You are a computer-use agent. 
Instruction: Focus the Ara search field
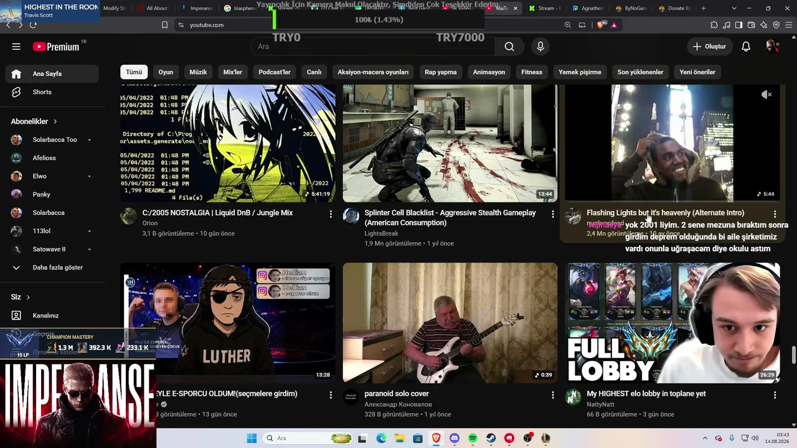pyautogui.click(x=372, y=47)
